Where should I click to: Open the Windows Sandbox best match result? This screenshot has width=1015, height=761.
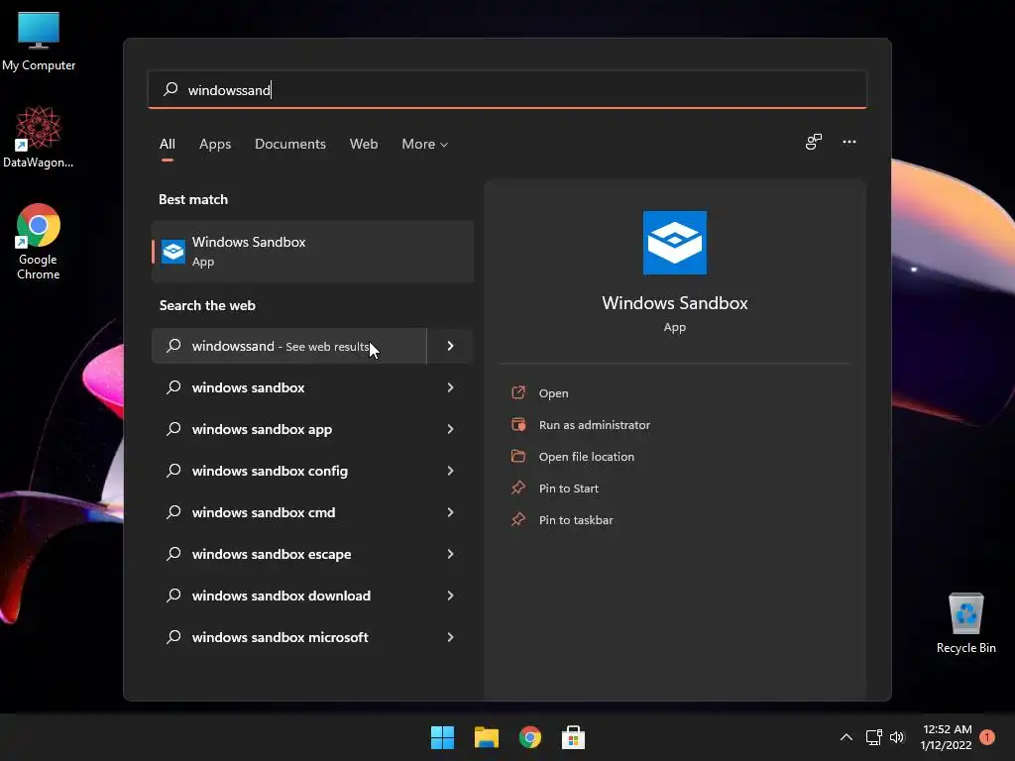[312, 251]
